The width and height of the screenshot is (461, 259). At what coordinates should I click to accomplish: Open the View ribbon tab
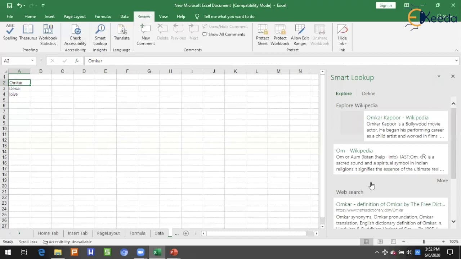(164, 17)
